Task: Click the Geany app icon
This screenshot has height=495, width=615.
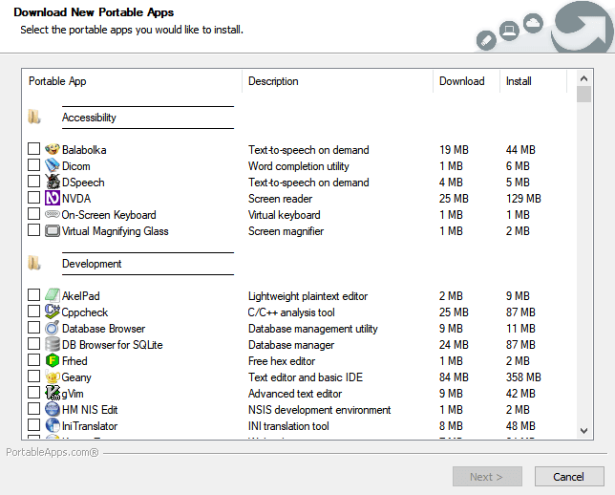Action: click(53, 377)
